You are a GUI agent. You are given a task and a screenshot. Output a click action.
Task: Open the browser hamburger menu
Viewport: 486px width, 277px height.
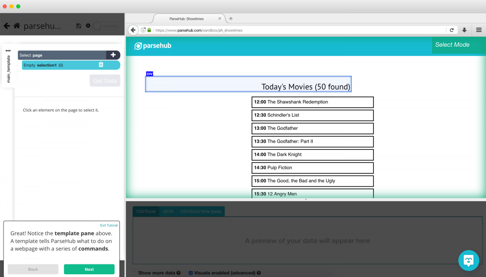pyautogui.click(x=478, y=30)
